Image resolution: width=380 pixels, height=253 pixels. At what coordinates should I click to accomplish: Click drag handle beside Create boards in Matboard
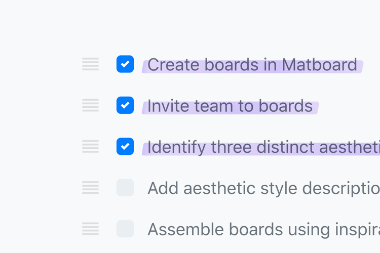tap(90, 64)
